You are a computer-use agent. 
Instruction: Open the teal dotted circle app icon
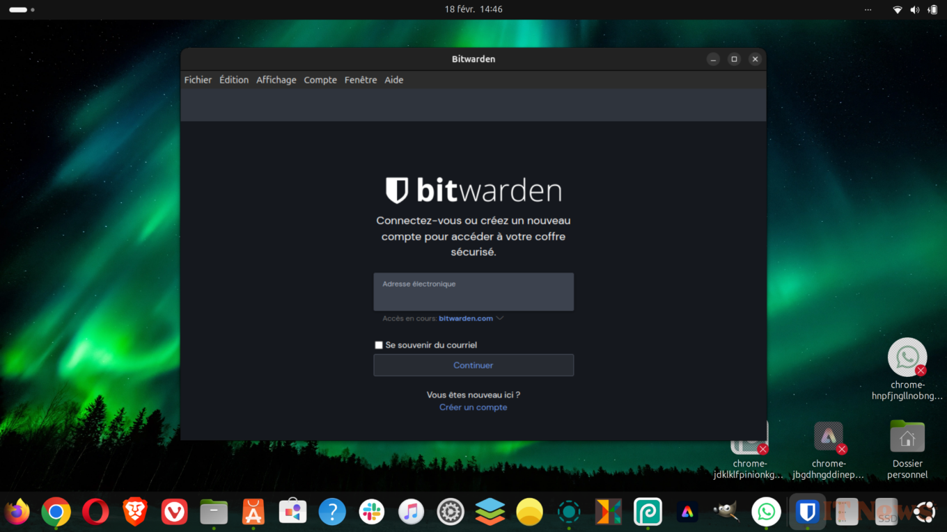pyautogui.click(x=569, y=513)
